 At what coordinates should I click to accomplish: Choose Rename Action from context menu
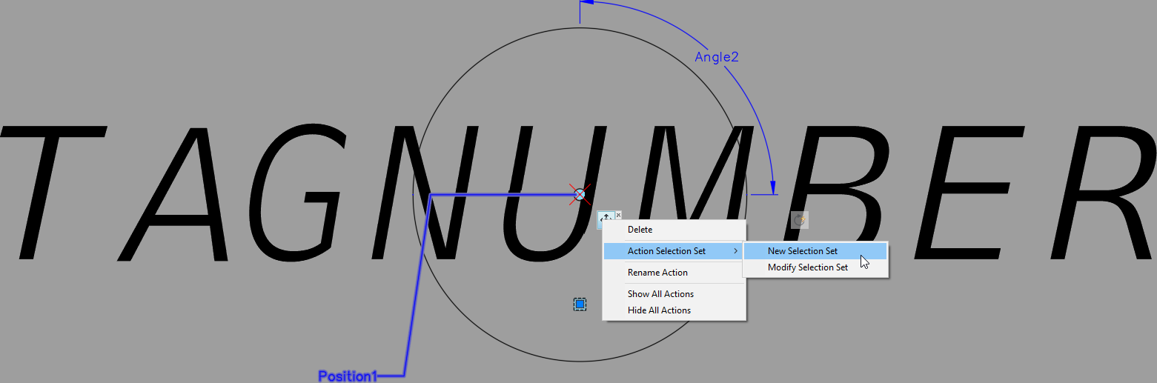[674, 273]
